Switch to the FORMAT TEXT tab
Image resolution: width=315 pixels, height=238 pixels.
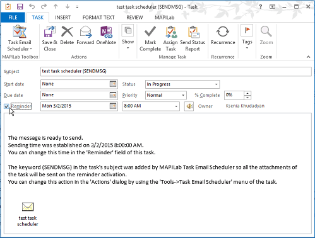(98, 18)
